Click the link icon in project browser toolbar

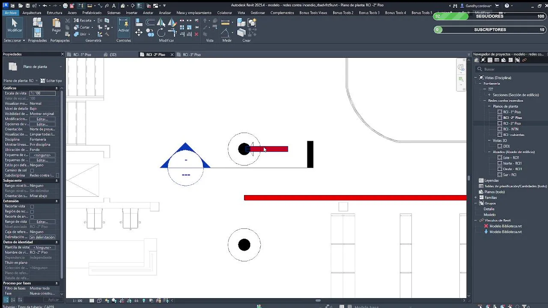tap(524, 60)
